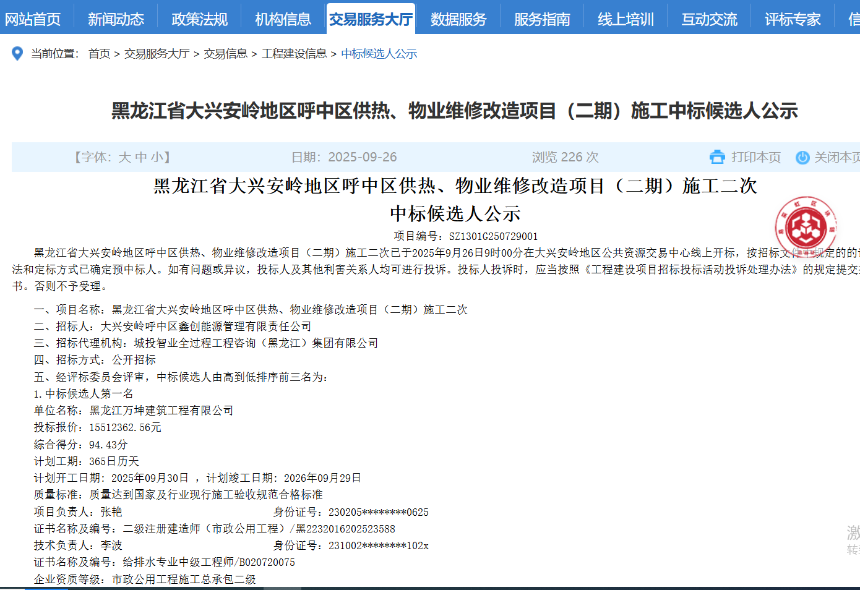Image resolution: width=860 pixels, height=590 pixels.
Task: Open the 网站首页 navigation tab
Action: pos(33,19)
